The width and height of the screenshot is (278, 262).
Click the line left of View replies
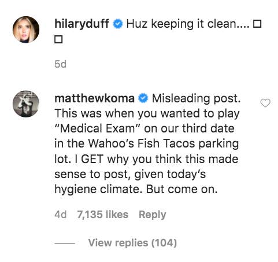coord(65,243)
